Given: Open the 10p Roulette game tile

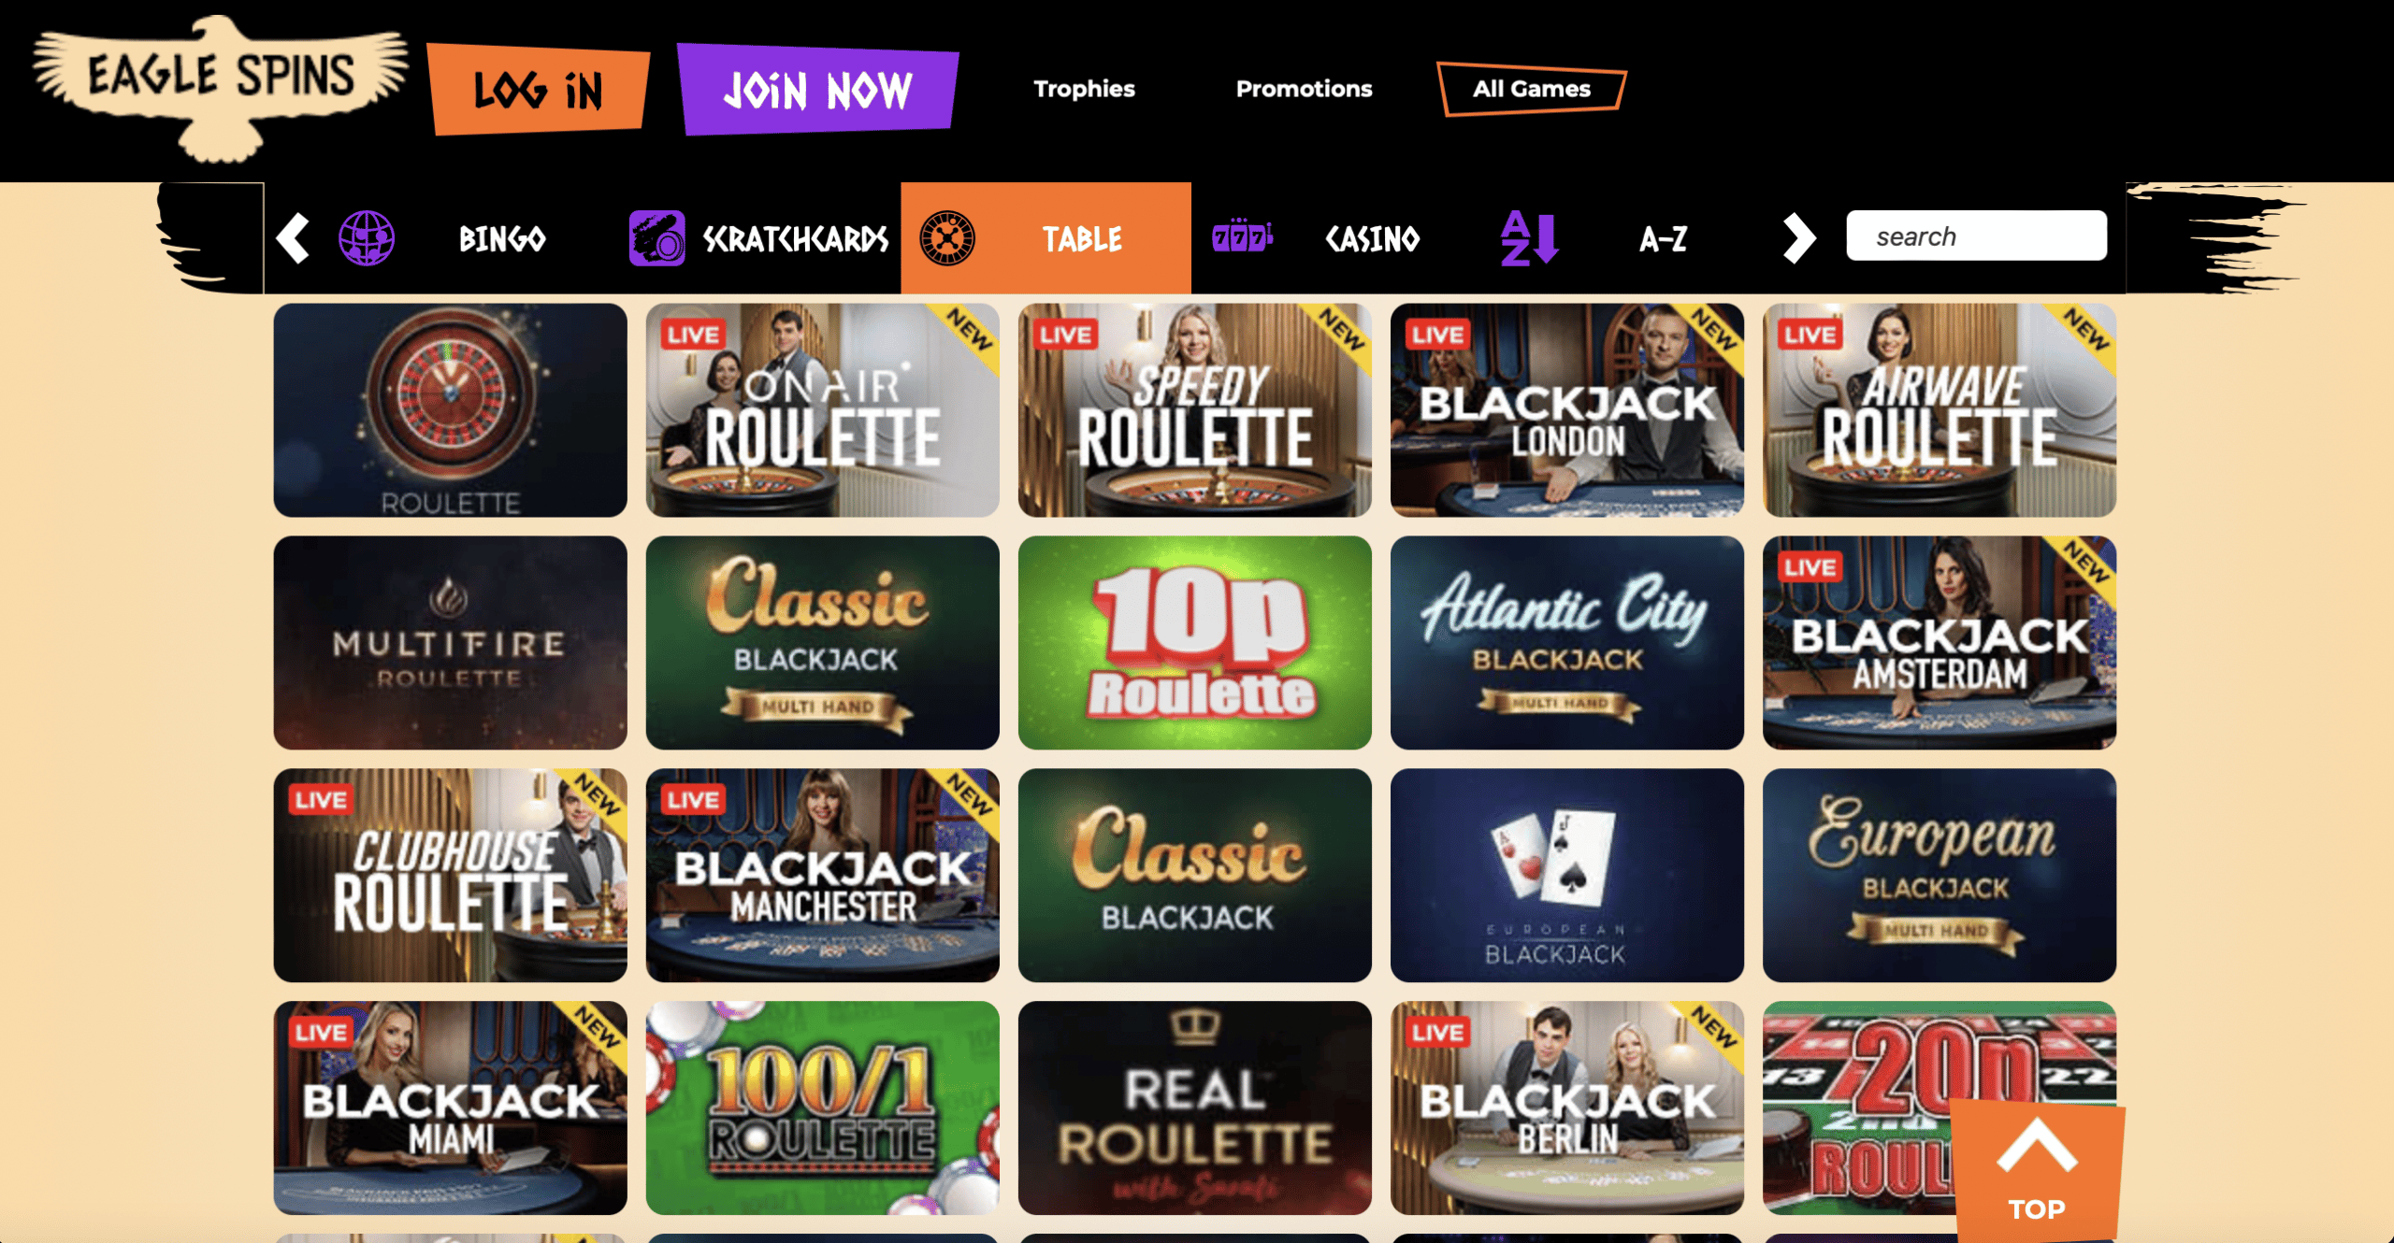Looking at the screenshot, I should (x=1194, y=642).
